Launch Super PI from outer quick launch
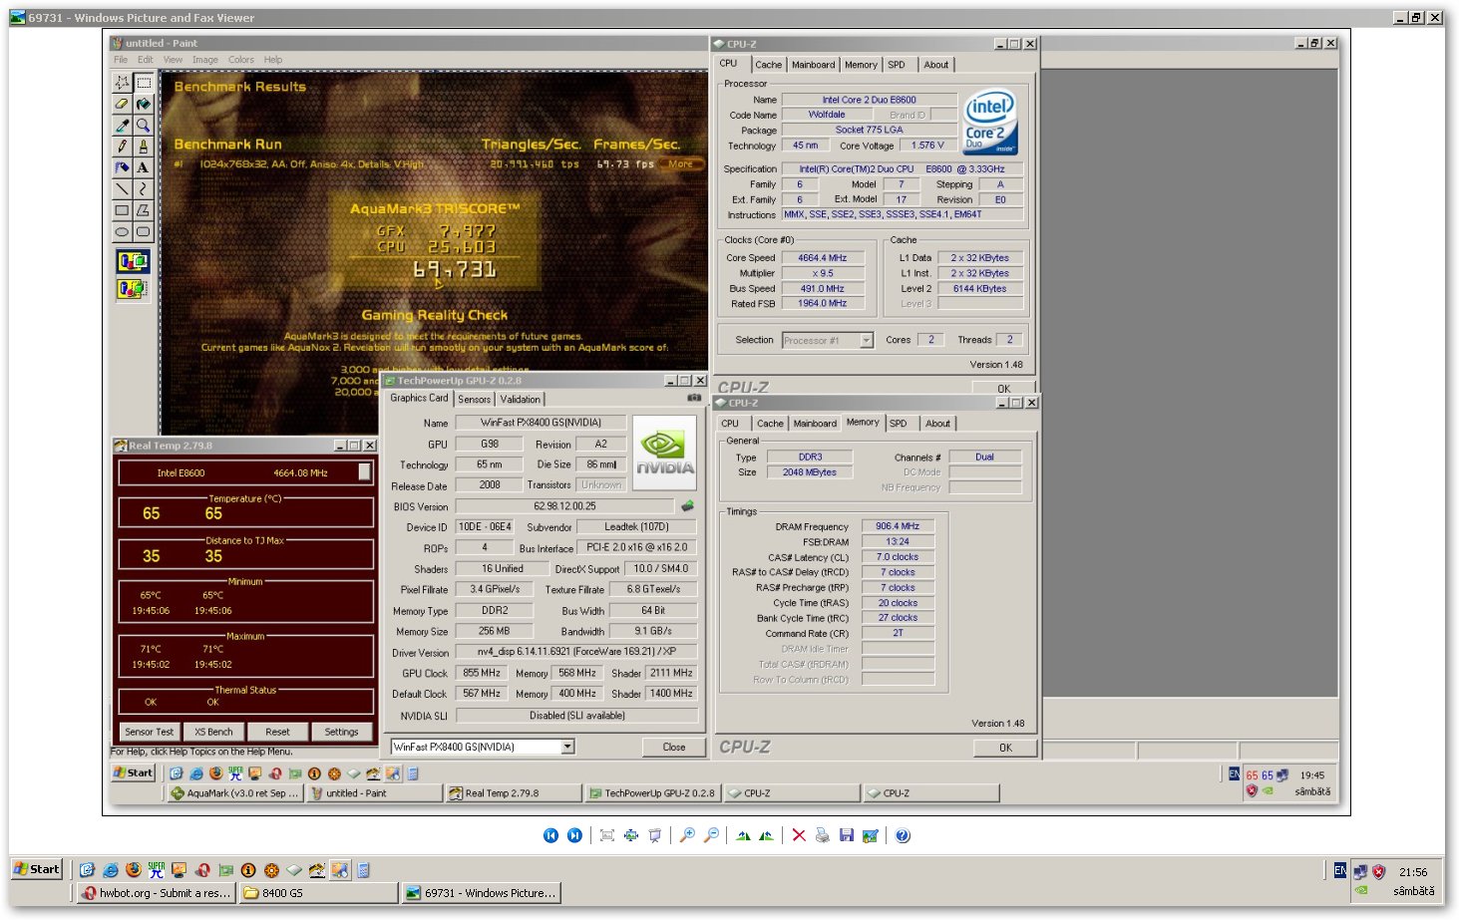The width and height of the screenshot is (1459, 920). [x=156, y=870]
